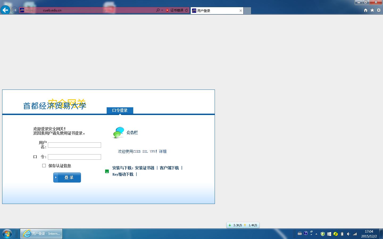Click the yellow-green plus tray icon
The width and height of the screenshot is (383, 239).
(x=336, y=234)
